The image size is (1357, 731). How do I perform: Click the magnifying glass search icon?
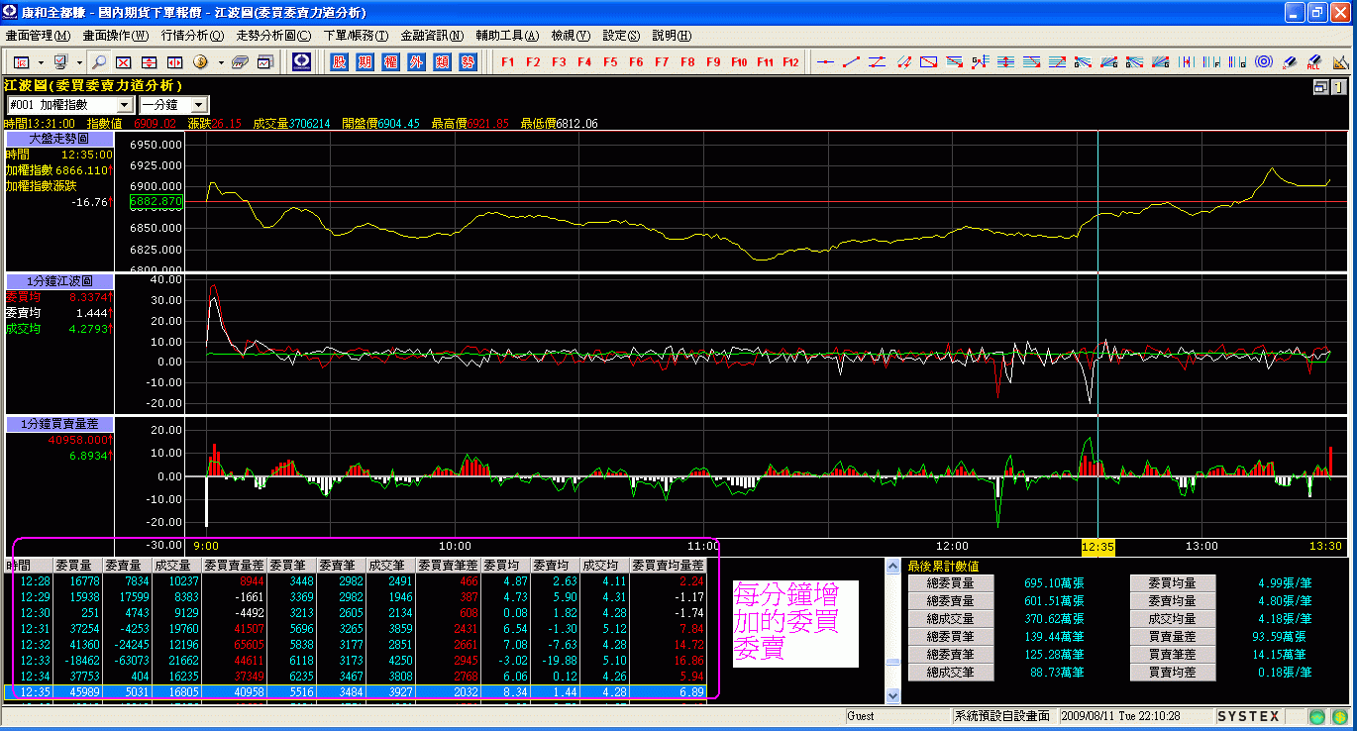coord(100,62)
